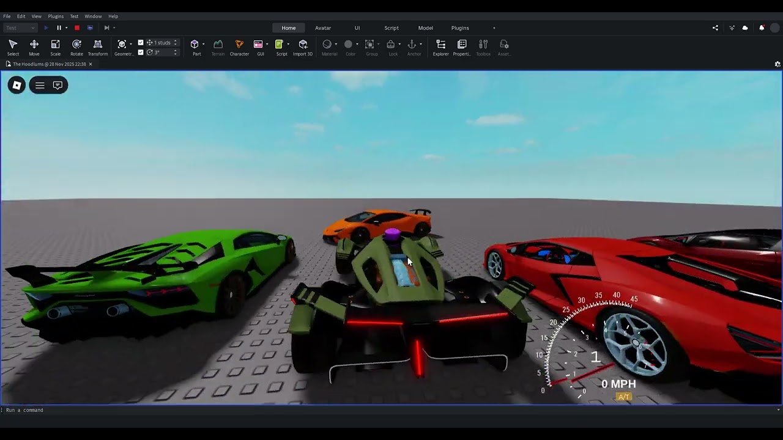Image resolution: width=783 pixels, height=440 pixels.
Task: Open the in-game hamburger menu
Action: (x=40, y=86)
